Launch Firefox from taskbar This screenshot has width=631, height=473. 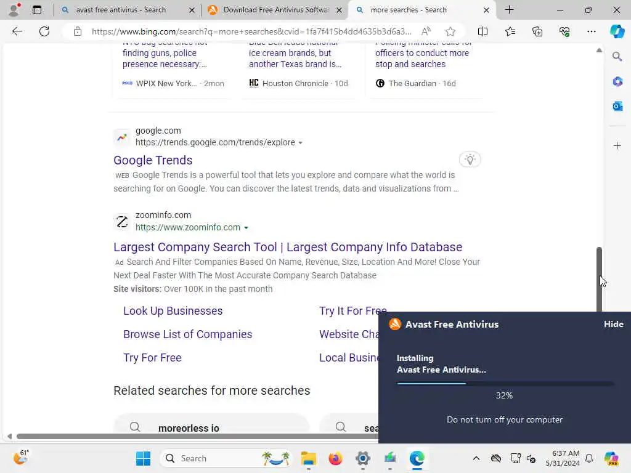pos(335,458)
